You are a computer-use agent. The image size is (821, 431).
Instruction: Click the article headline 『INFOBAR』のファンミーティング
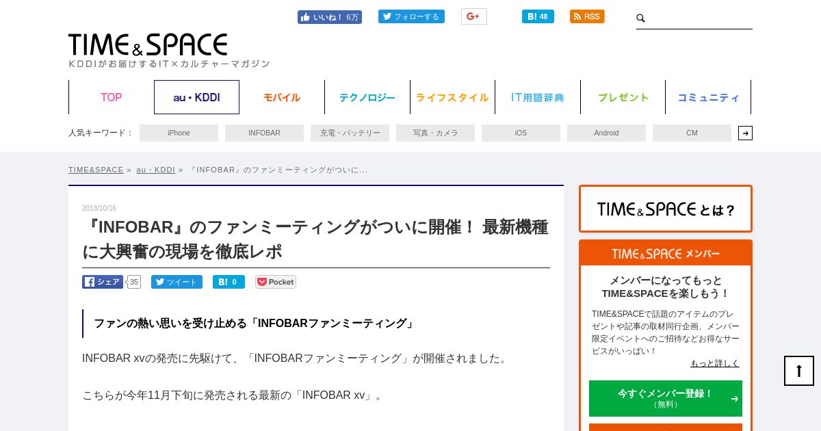315,239
